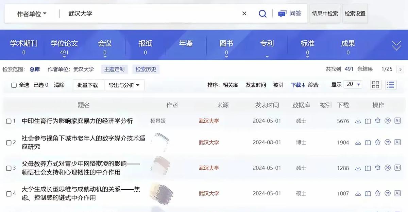Image resolution: width=408 pixels, height=212 pixels.
Task: Clear the search box with X icon
Action: (x=244, y=14)
